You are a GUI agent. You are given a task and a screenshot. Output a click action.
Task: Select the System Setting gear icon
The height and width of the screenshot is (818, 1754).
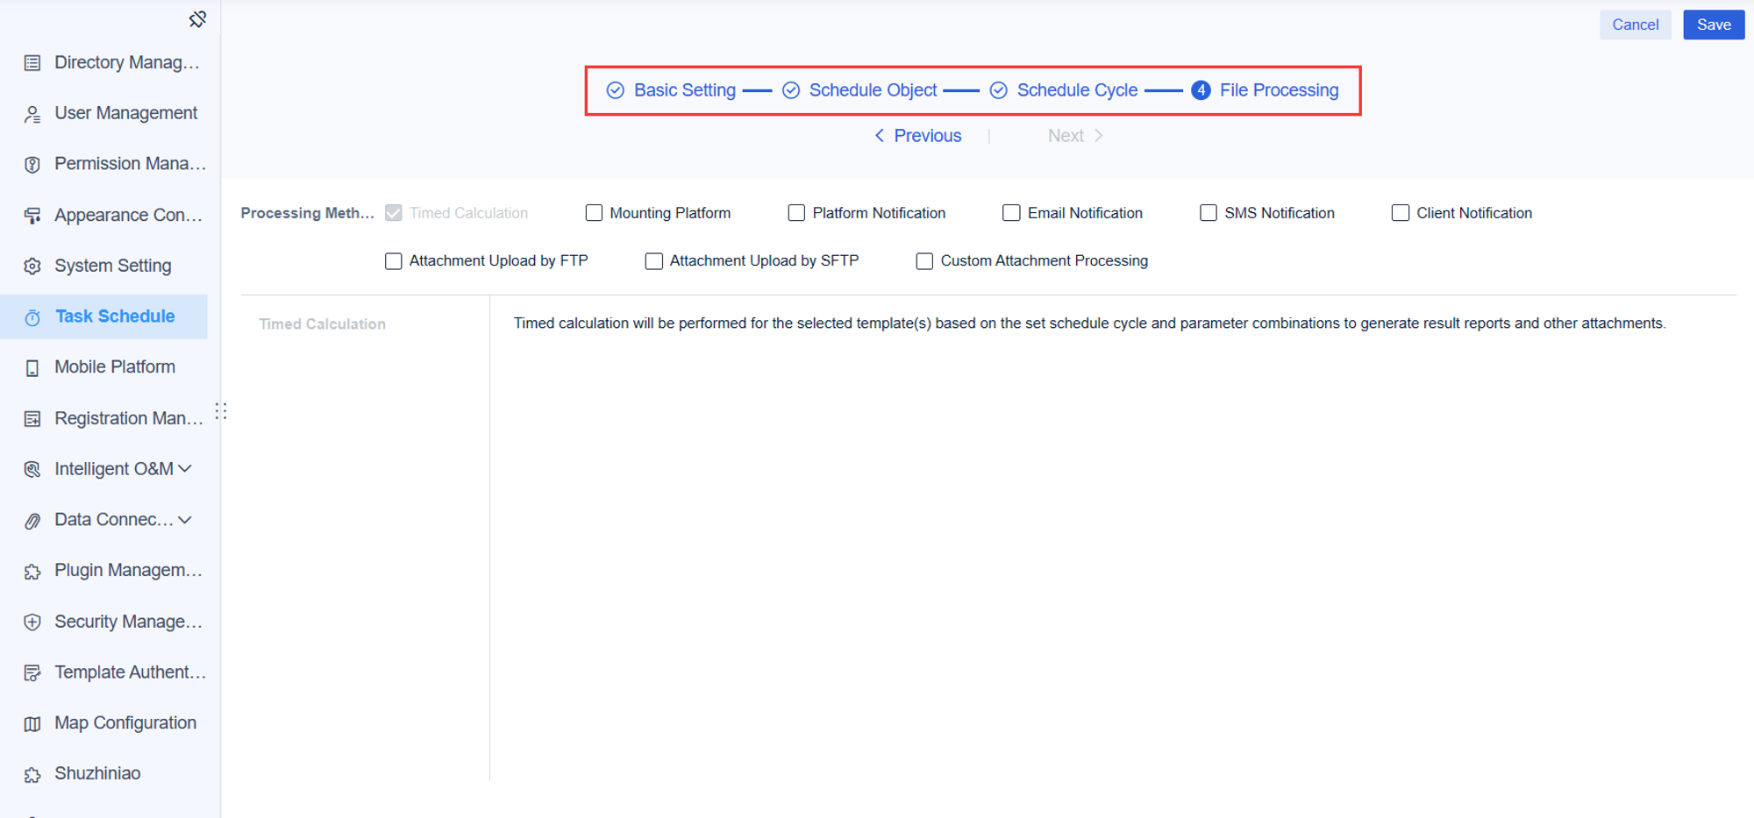[32, 266]
